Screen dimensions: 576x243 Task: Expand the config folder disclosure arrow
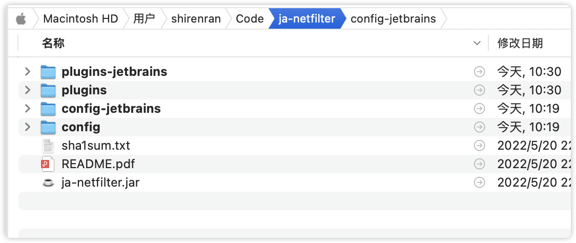(x=28, y=127)
